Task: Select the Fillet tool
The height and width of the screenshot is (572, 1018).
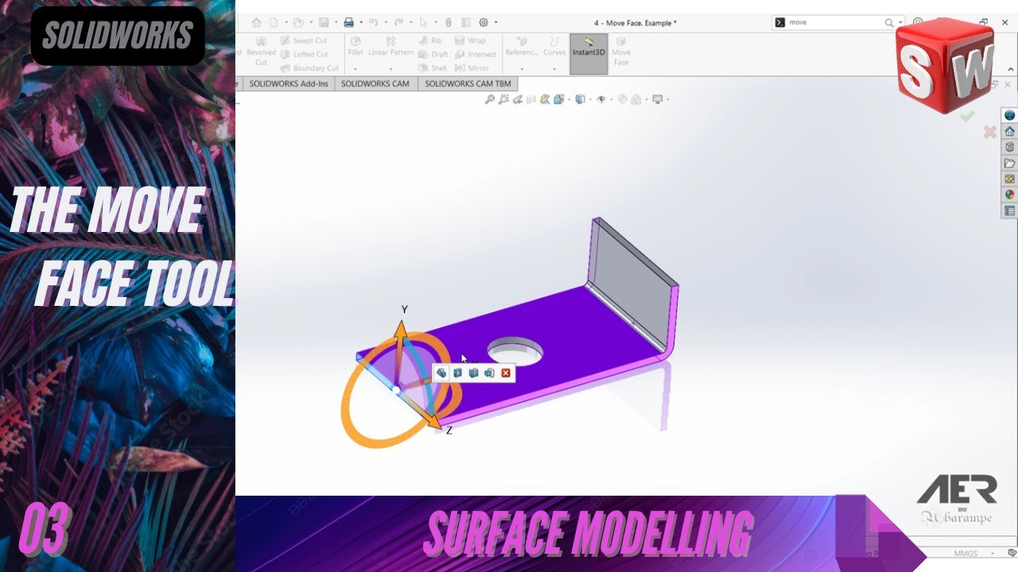Action: click(356, 46)
